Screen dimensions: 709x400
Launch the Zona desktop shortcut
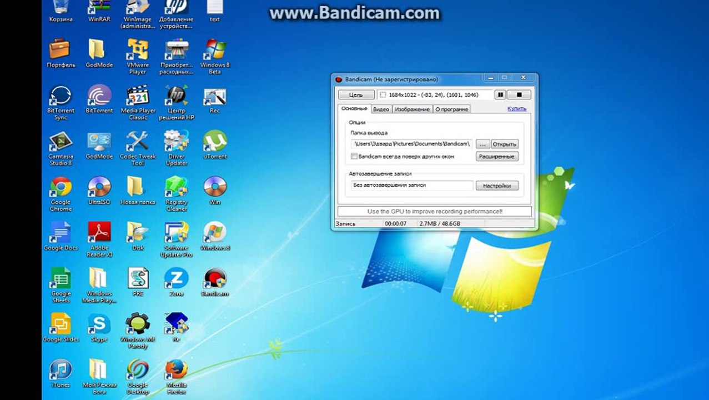pyautogui.click(x=176, y=283)
